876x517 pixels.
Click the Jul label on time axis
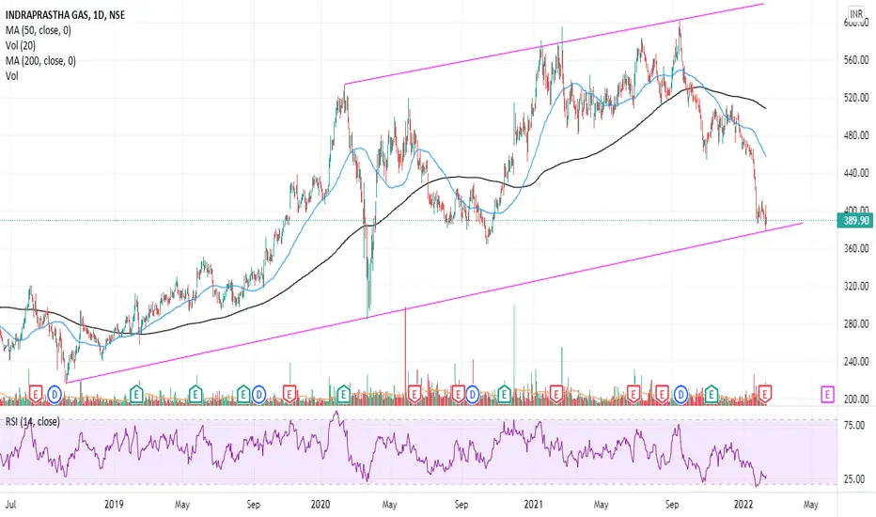pyautogui.click(x=10, y=504)
